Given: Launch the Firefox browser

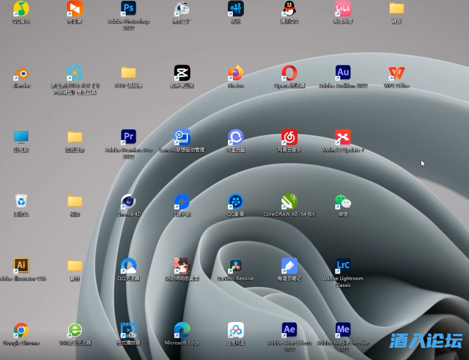Looking at the screenshot, I should [x=235, y=72].
